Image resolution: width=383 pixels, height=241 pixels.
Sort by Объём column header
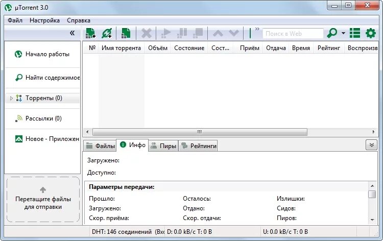point(158,48)
